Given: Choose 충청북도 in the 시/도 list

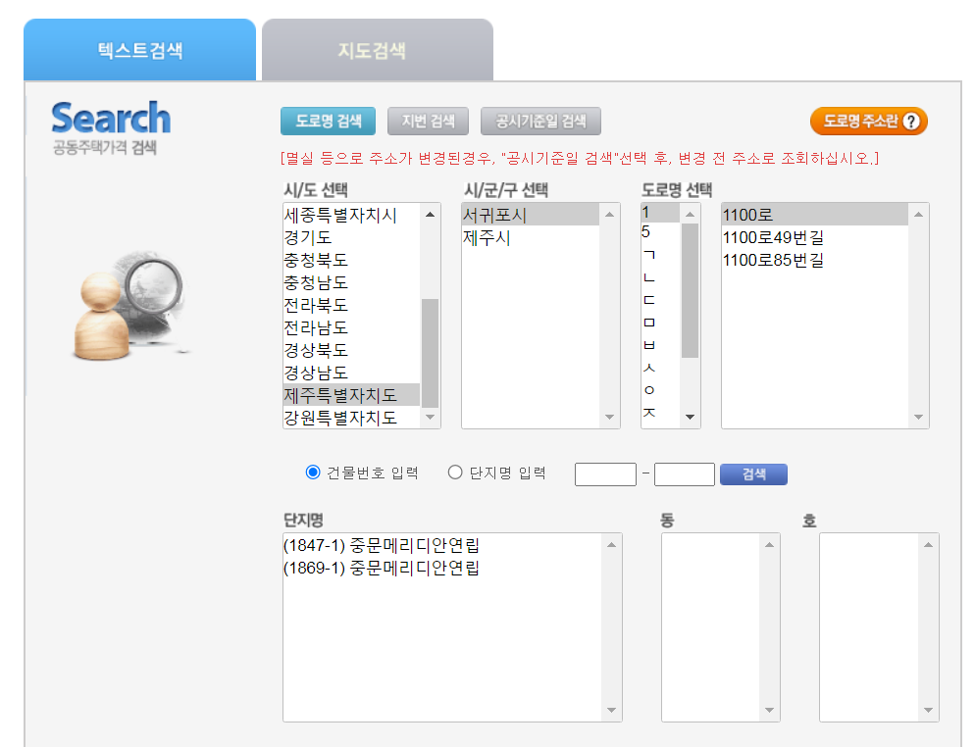Looking at the screenshot, I should [x=351, y=260].
